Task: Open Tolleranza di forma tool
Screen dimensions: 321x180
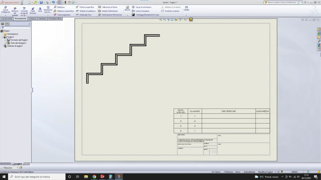Action: [x=108, y=7]
